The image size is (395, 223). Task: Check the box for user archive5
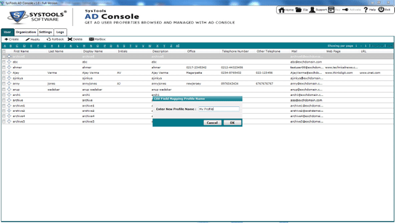point(4,122)
